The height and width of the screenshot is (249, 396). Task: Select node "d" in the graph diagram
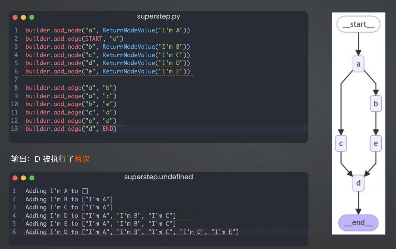pos(358,183)
